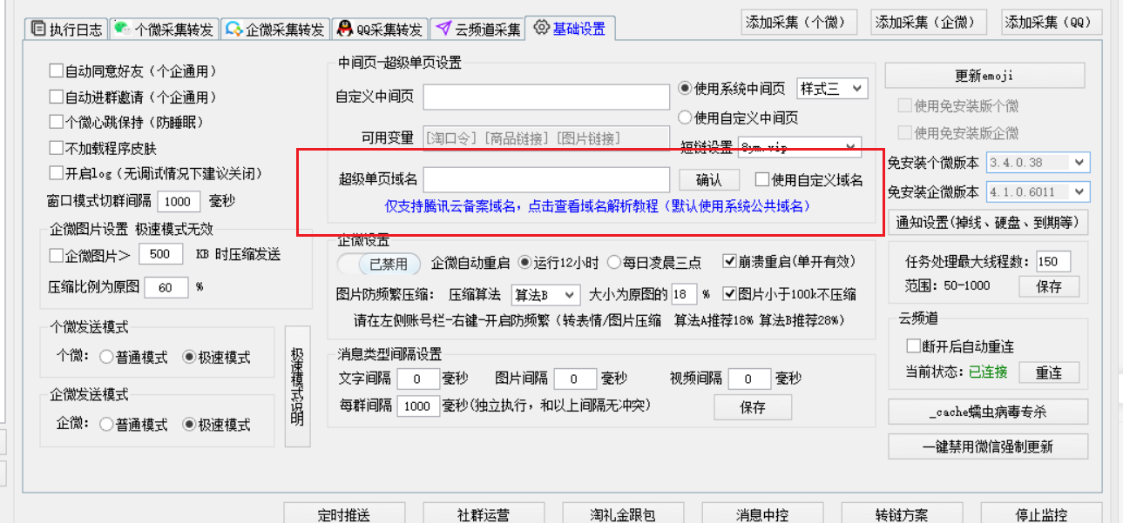Image resolution: width=1123 pixels, height=523 pixels.
Task: Enable 断开后自动重连 checkbox
Action: pyautogui.click(x=913, y=345)
